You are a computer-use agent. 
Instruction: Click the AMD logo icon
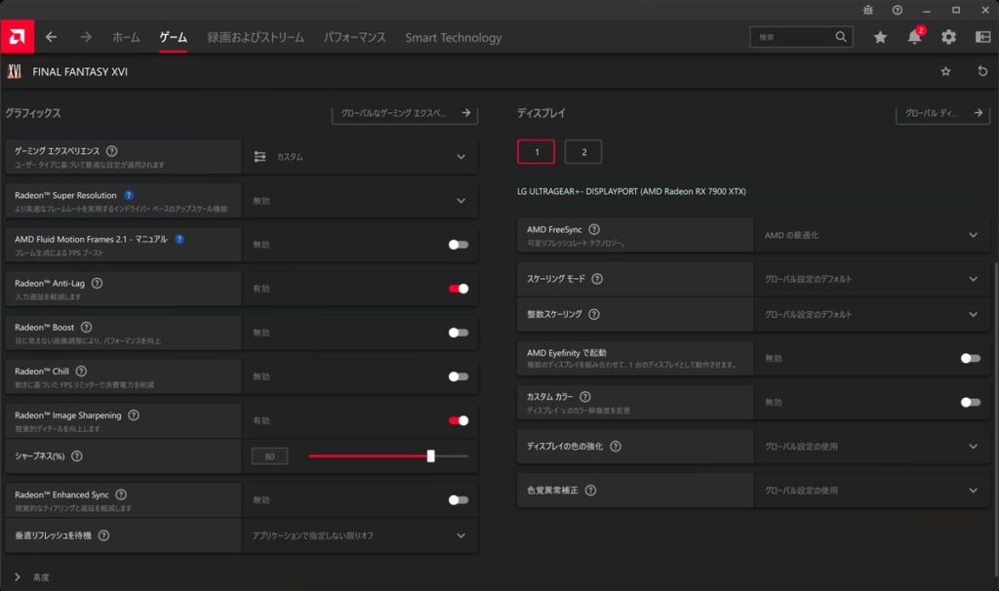click(18, 37)
